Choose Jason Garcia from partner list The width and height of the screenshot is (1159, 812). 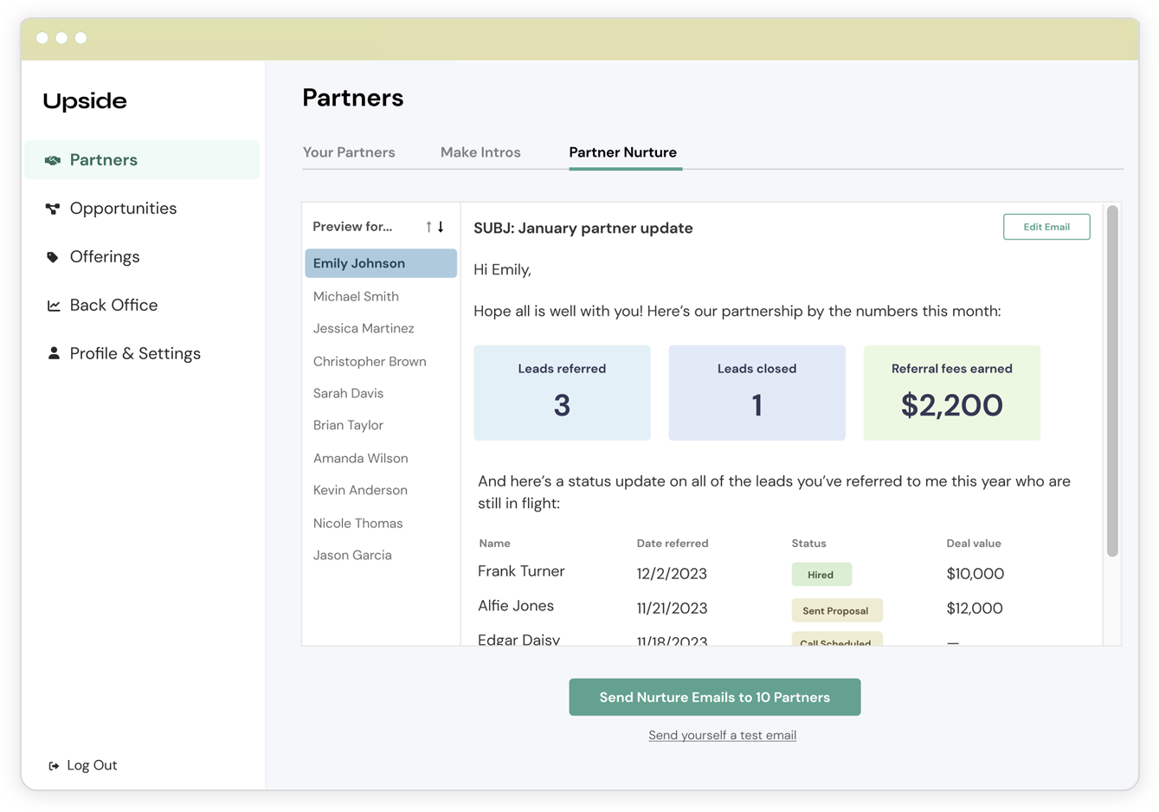[352, 555]
